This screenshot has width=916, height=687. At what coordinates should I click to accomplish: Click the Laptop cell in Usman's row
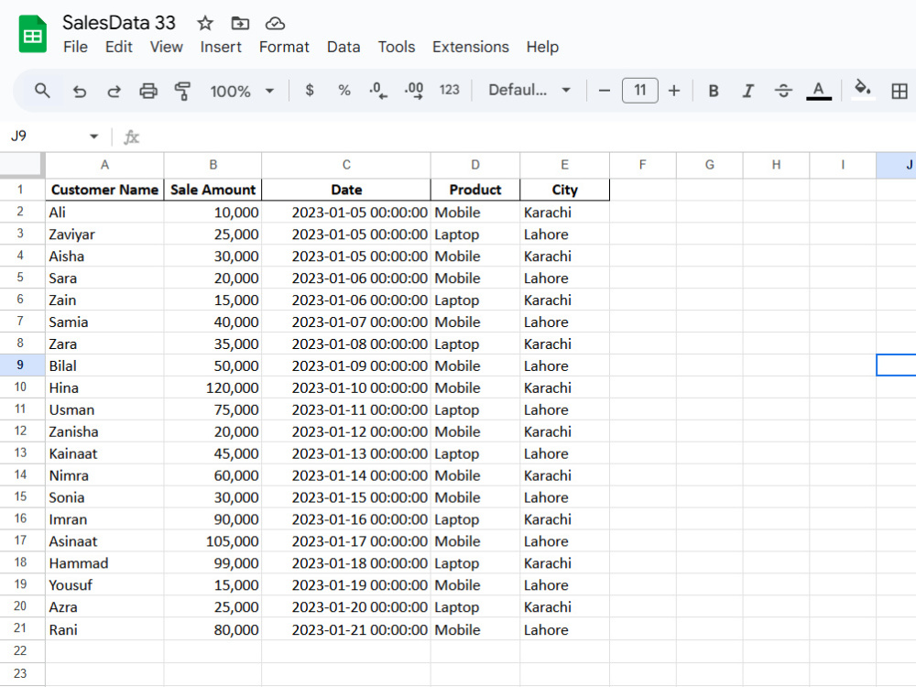click(x=474, y=410)
